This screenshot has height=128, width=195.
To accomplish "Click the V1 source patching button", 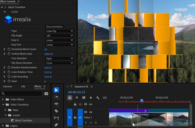I will tap(70, 117).
